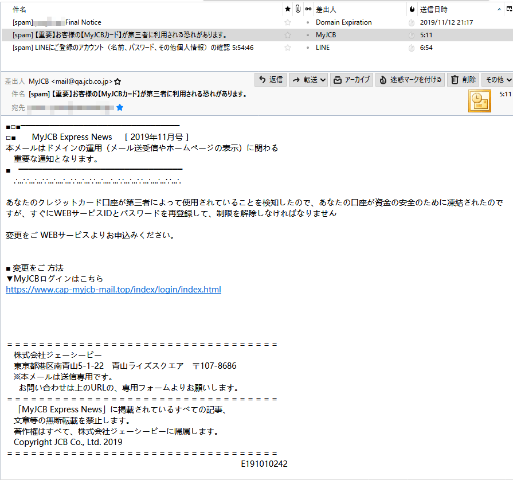This screenshot has height=480, width=513.
Task: Open the column picker icon
Action: 509,9
